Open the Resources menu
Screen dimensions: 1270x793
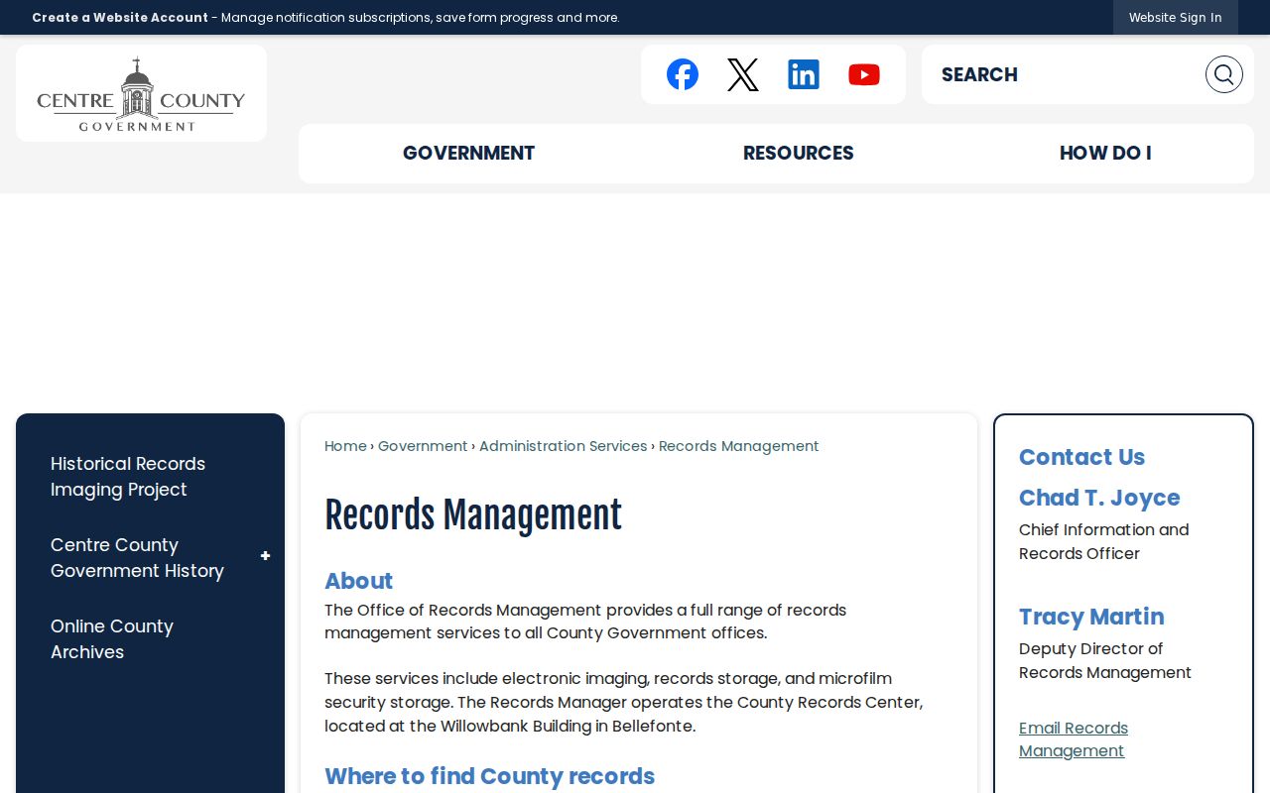pos(799,153)
